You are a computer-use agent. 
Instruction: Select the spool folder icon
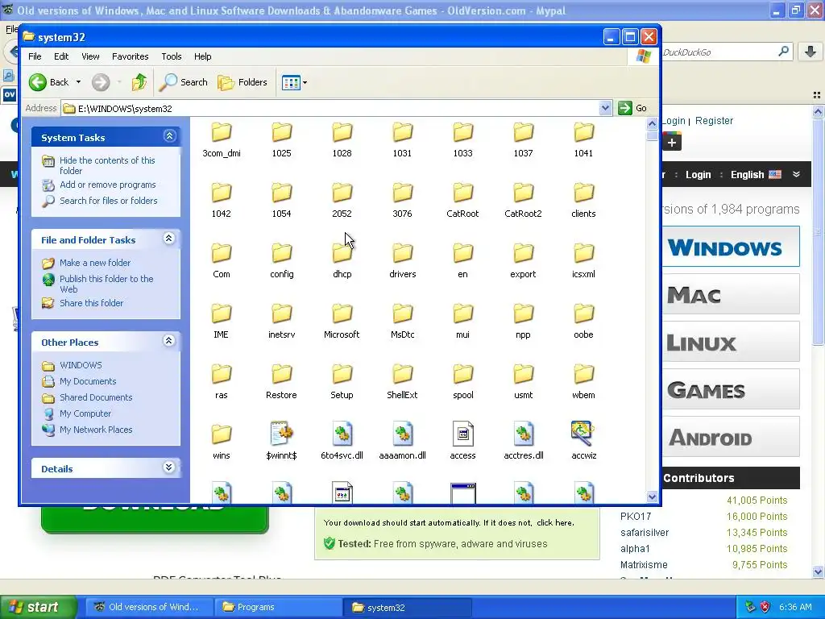point(463,374)
